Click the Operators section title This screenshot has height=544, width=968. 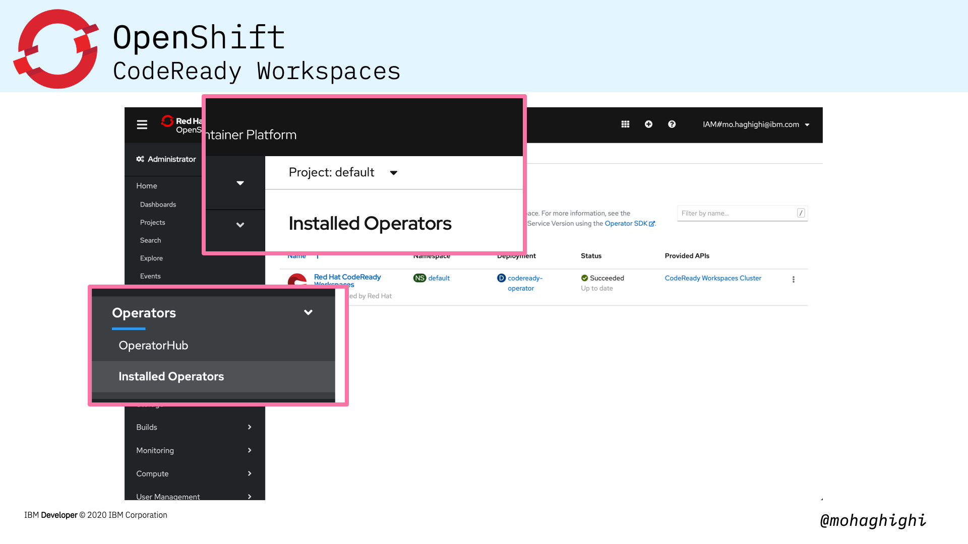(x=144, y=313)
